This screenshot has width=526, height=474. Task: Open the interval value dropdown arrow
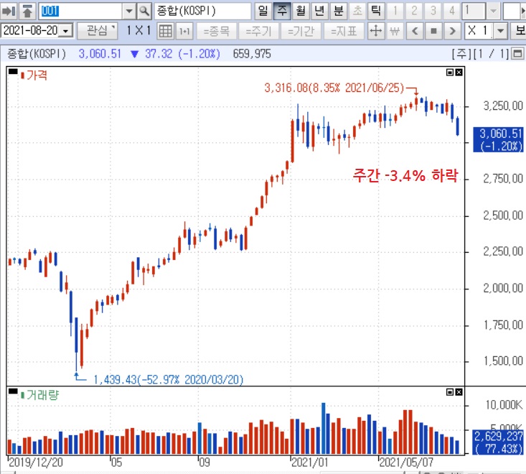pyautogui.click(x=493, y=11)
